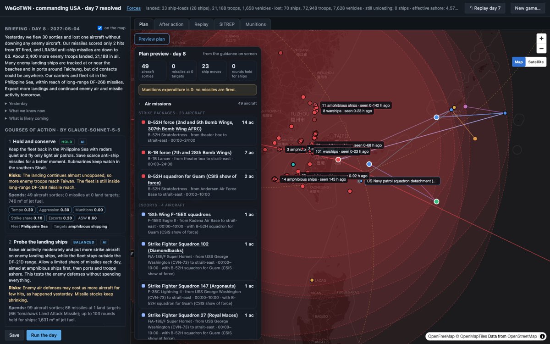Switch the basemap to Satellite view
This screenshot has height=344, width=550.
point(536,62)
